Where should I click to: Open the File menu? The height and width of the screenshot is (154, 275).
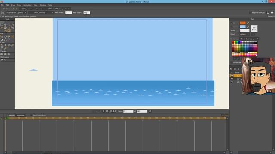2,5
